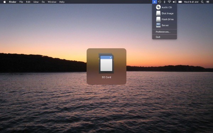Screen dimensions: 213x133
Task: Click the SD Card label
Action: (106, 77)
